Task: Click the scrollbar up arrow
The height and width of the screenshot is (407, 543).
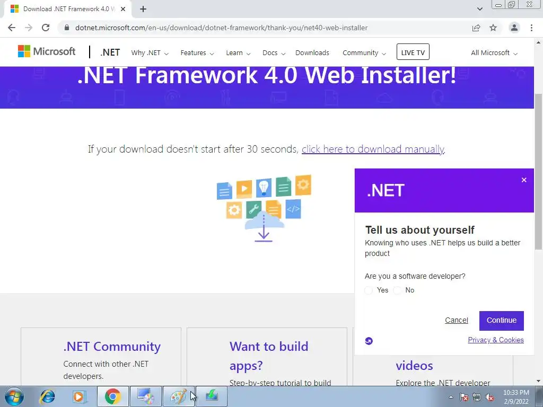Action: pyautogui.click(x=538, y=42)
